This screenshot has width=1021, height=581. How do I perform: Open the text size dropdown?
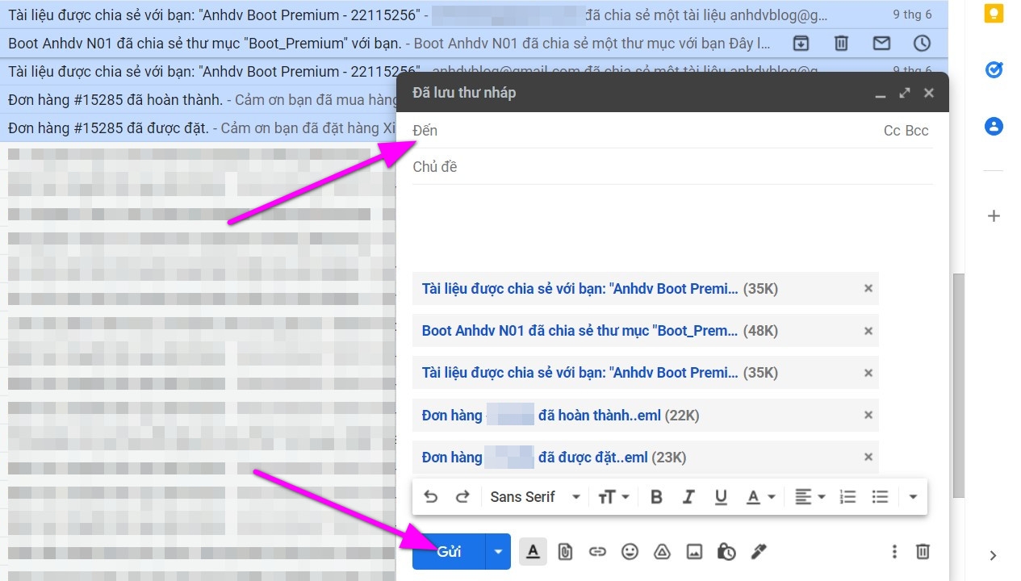point(613,496)
